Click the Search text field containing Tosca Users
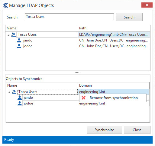The image size is (155, 146). (69, 17)
